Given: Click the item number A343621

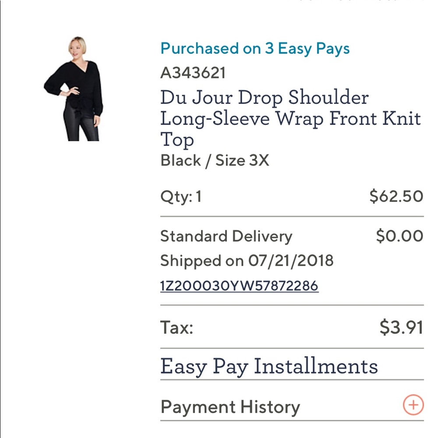Looking at the screenshot, I should pyautogui.click(x=193, y=73).
